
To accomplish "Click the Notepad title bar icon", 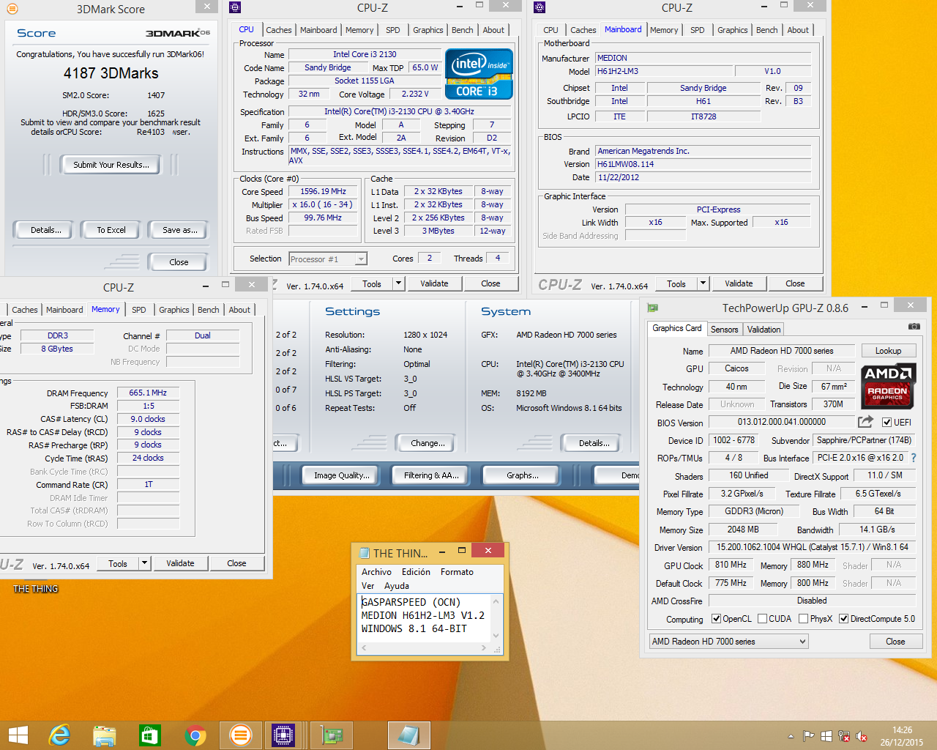I will pyautogui.click(x=365, y=553).
